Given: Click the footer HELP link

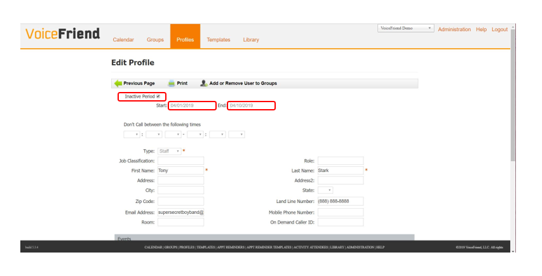Looking at the screenshot, I should [380, 247].
